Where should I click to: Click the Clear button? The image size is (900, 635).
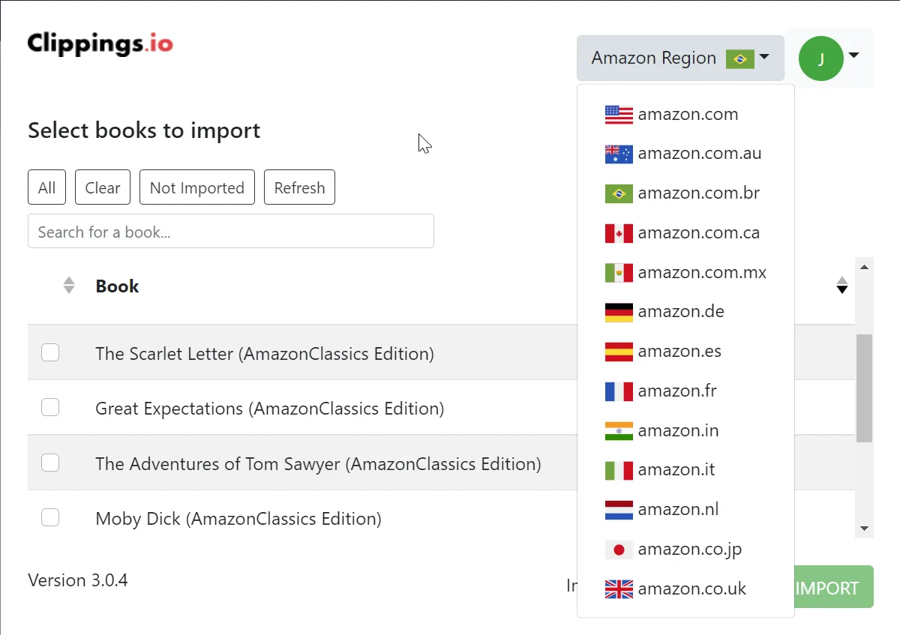pyautogui.click(x=103, y=187)
